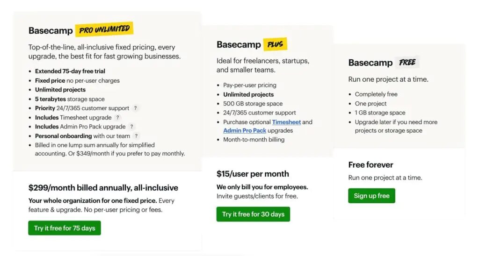Open the Timesheet upgrade link

286,122
